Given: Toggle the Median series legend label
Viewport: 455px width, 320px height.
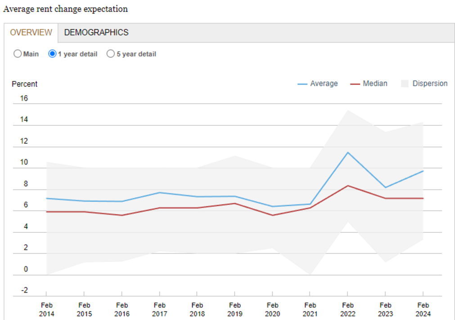Looking at the screenshot, I should (x=375, y=84).
